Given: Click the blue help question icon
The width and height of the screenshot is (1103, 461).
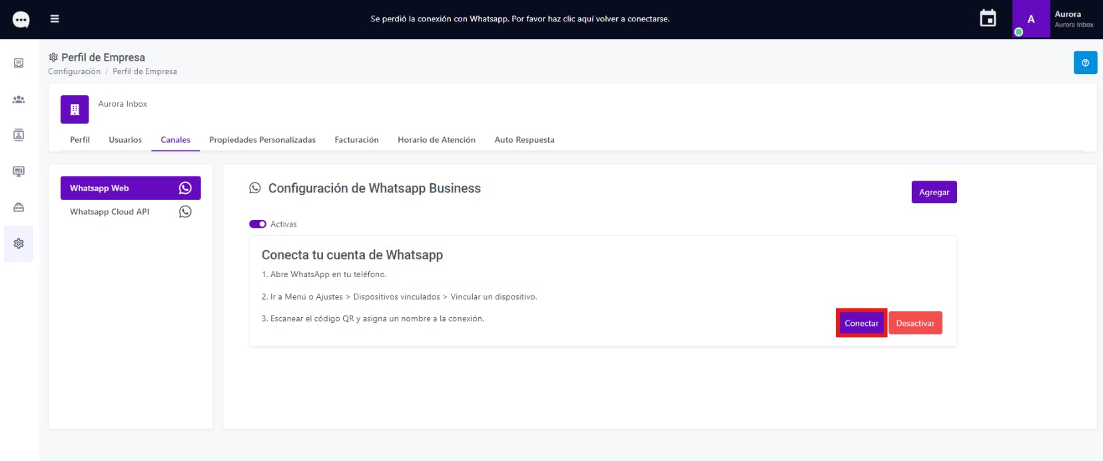Looking at the screenshot, I should (x=1086, y=63).
